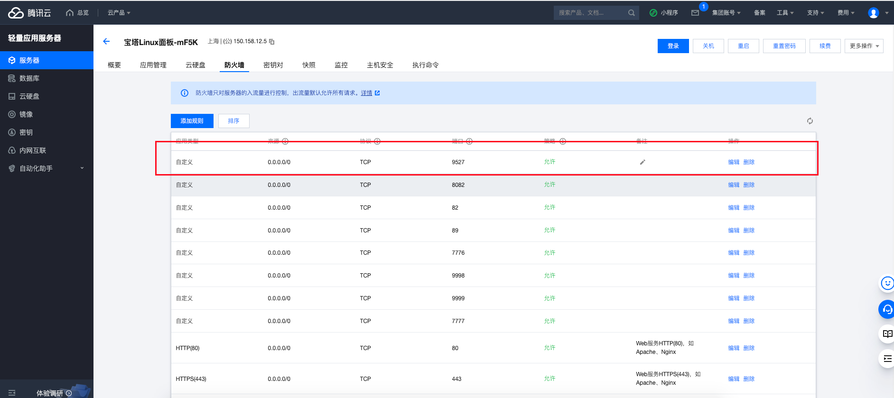894x398 pixels.
Task: Open the mail notifications icon
Action: (695, 13)
